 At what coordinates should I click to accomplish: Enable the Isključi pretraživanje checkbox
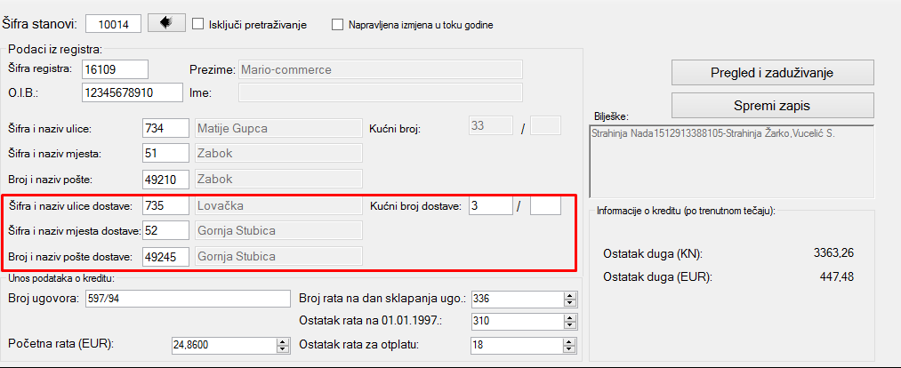(x=198, y=24)
